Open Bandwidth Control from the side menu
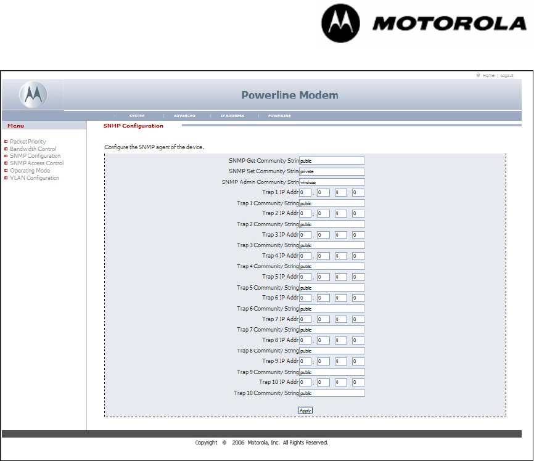 33,149
